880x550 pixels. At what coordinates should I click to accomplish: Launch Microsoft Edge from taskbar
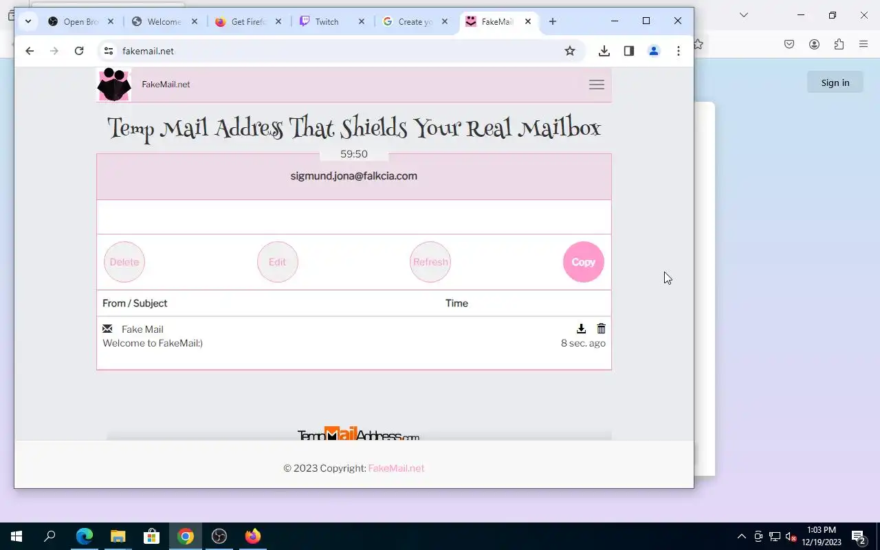coord(84,536)
